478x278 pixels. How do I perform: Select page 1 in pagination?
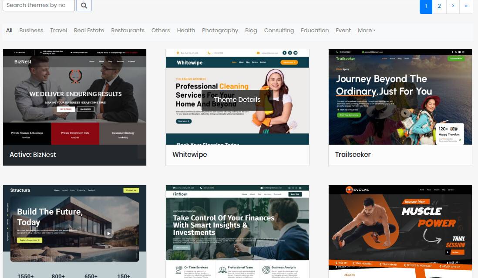426,6
